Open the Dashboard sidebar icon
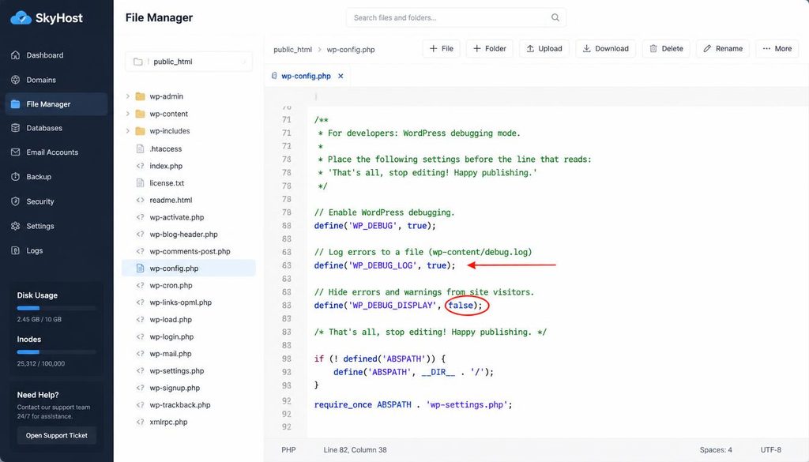The width and height of the screenshot is (809, 462). click(16, 55)
